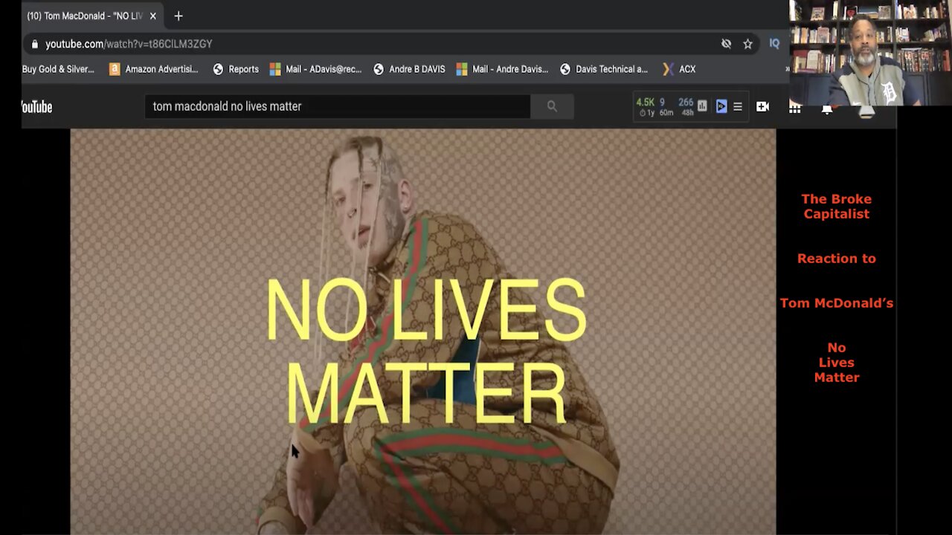The height and width of the screenshot is (535, 952).
Task: Click the YouTube search input field
Action: pyautogui.click(x=338, y=106)
